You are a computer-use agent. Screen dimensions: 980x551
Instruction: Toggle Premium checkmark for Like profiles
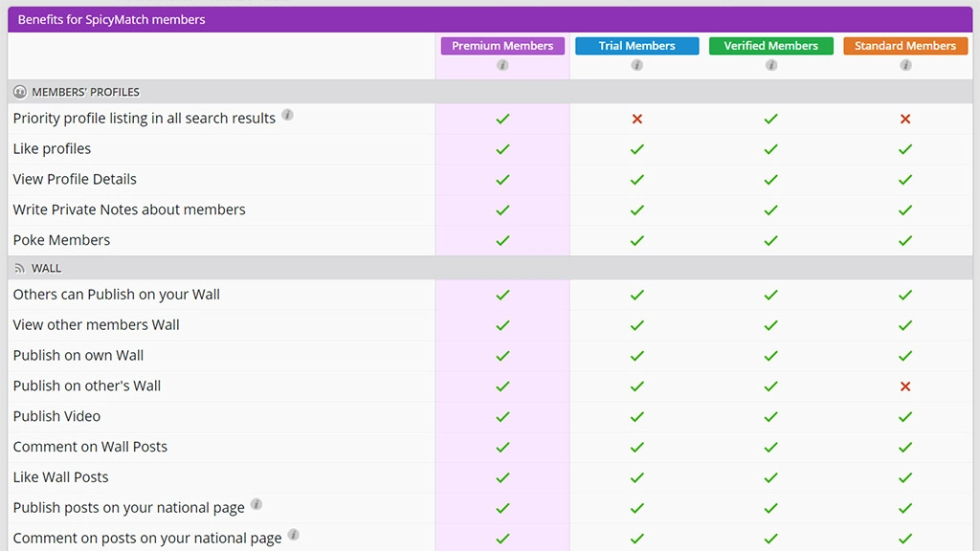click(502, 149)
